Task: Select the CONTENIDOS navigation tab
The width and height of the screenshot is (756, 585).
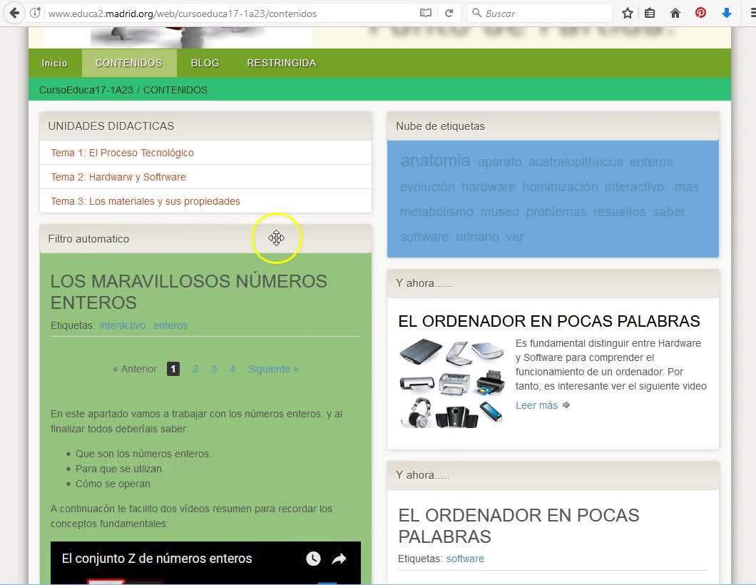Action: point(128,63)
